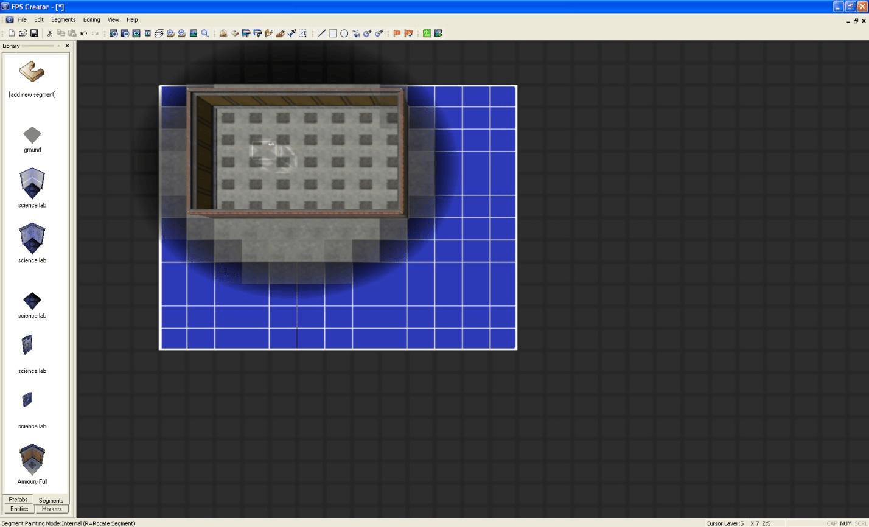
Task: Select the stacked layers view icon
Action: 159,33
